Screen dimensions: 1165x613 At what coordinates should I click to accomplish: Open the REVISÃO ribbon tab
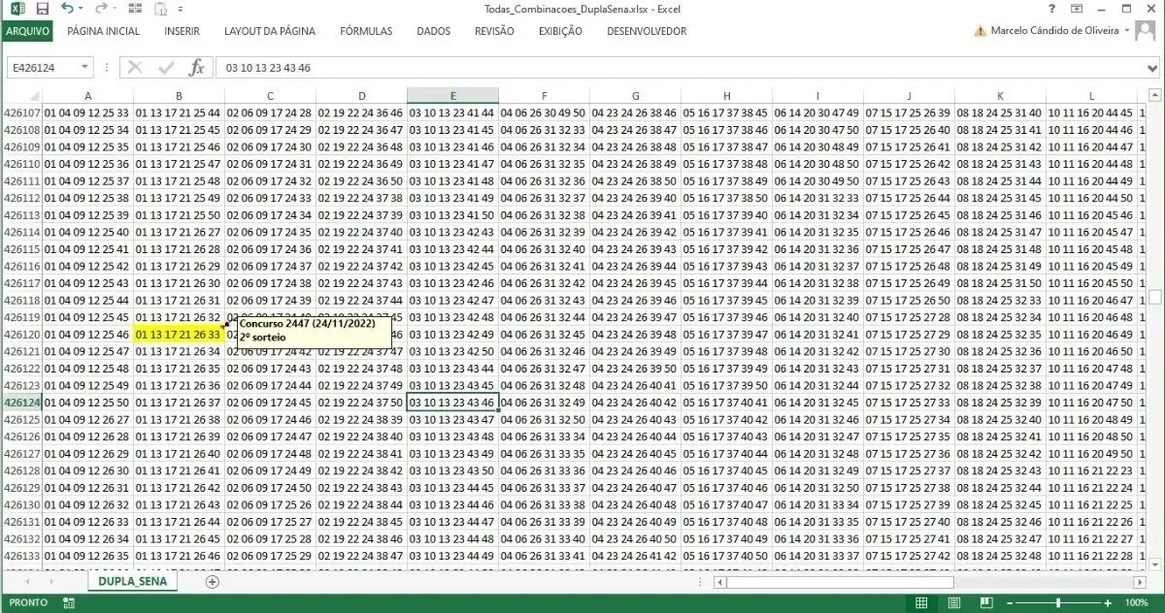[x=494, y=31]
